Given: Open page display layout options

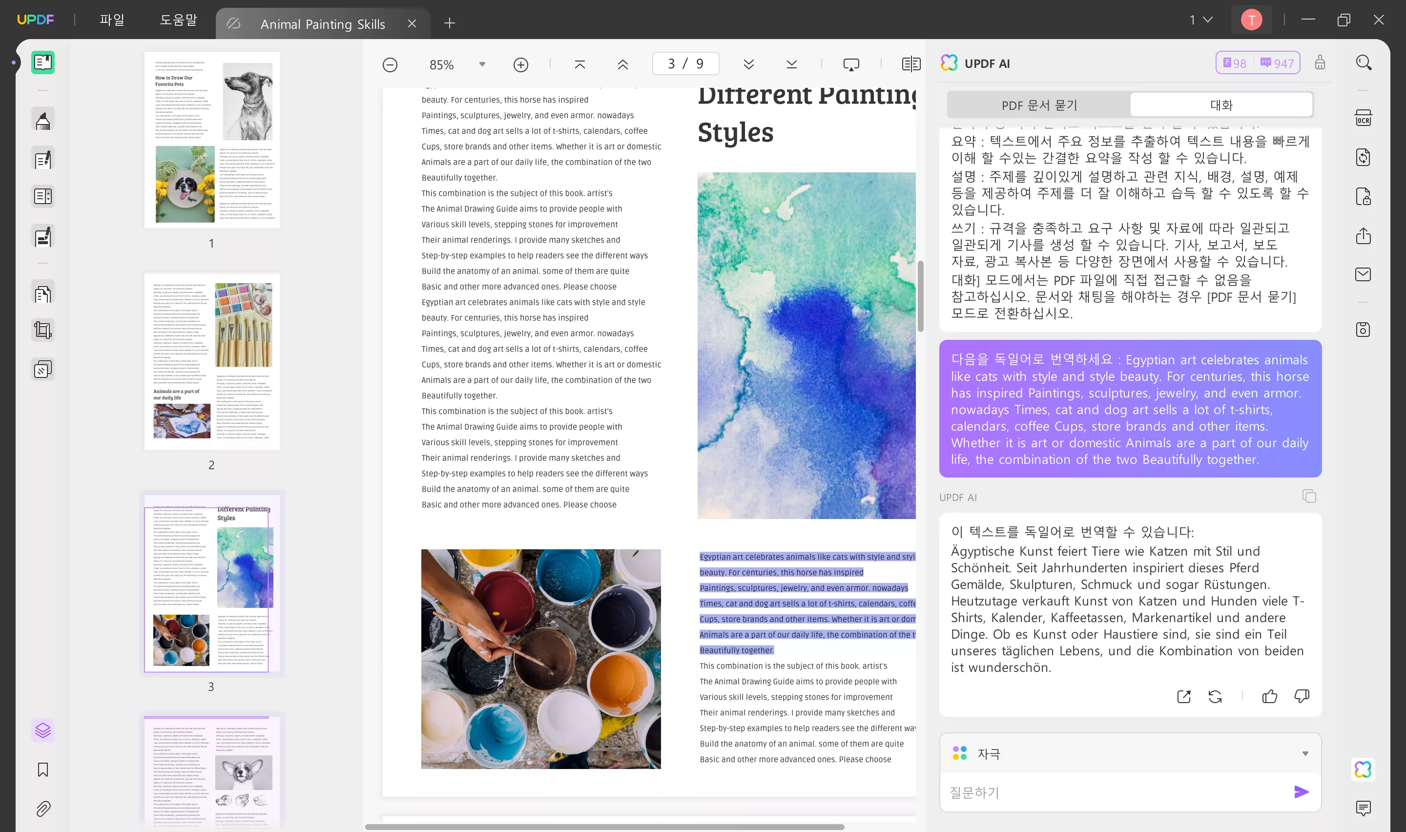Looking at the screenshot, I should [911, 64].
